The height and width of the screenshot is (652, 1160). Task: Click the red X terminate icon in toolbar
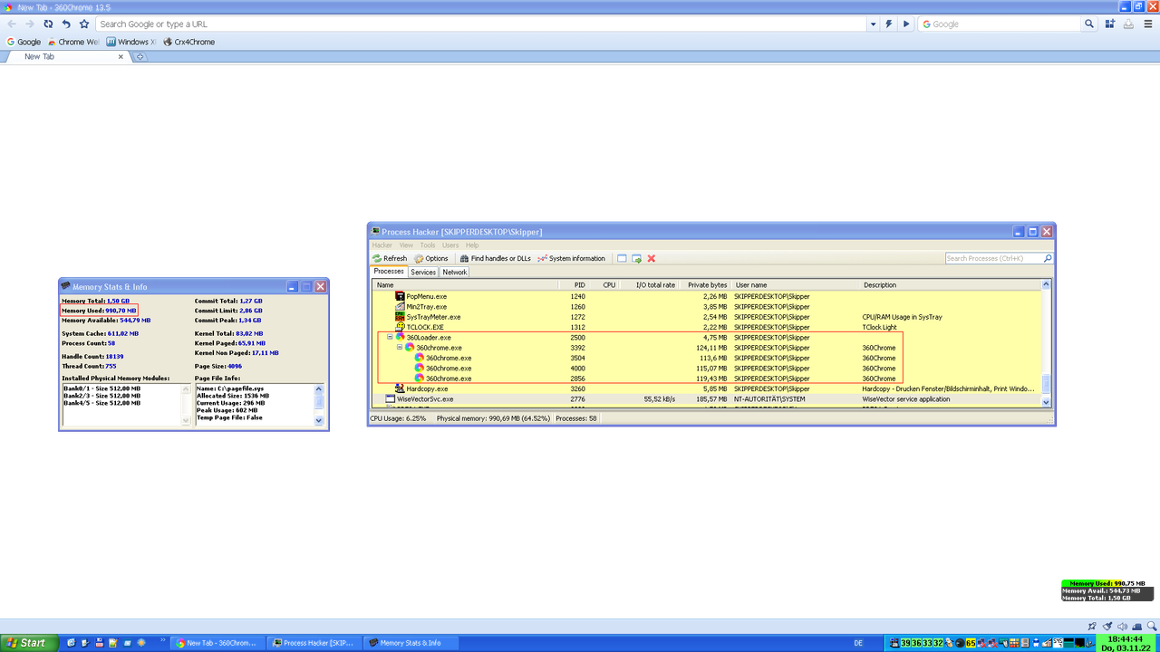[x=652, y=259]
